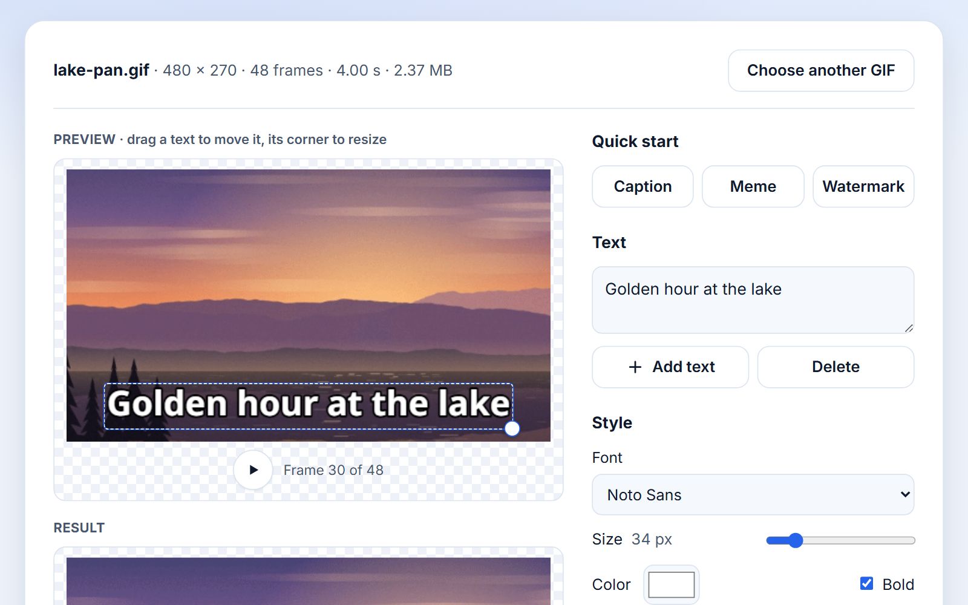Delete the selected text
968x605 pixels.
pos(836,367)
